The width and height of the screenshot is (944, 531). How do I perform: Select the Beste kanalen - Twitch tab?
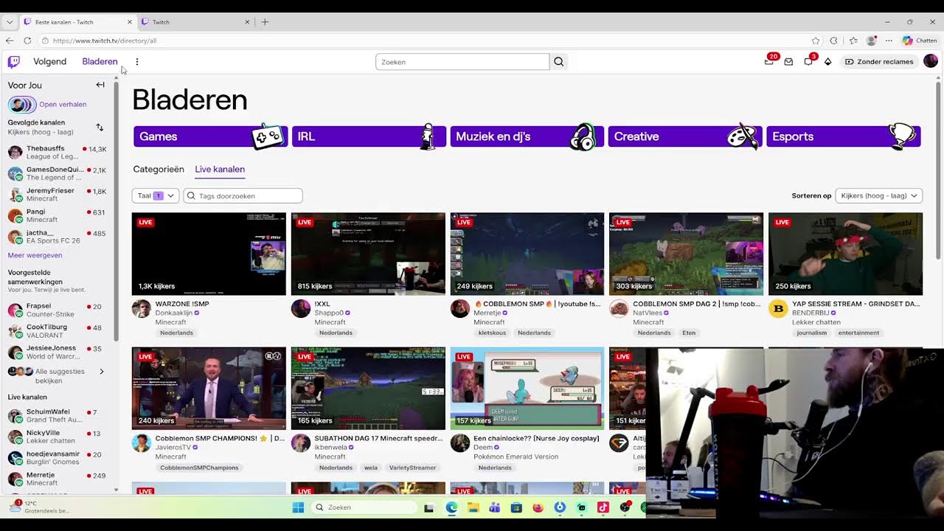click(x=78, y=22)
